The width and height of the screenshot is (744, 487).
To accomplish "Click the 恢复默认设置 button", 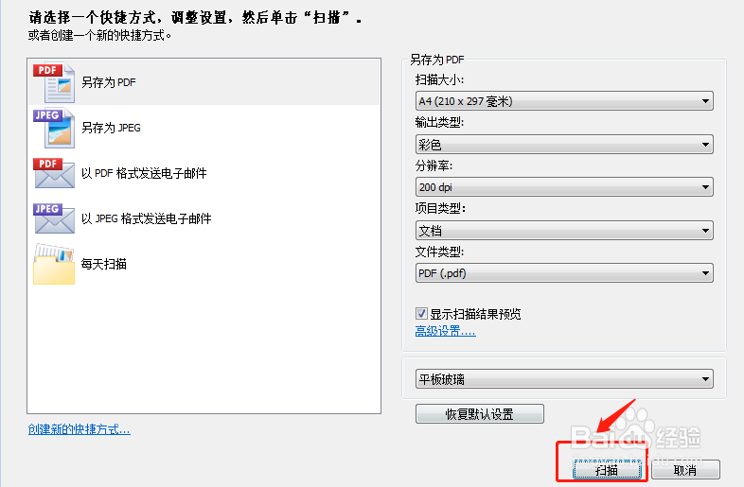I will click(480, 414).
